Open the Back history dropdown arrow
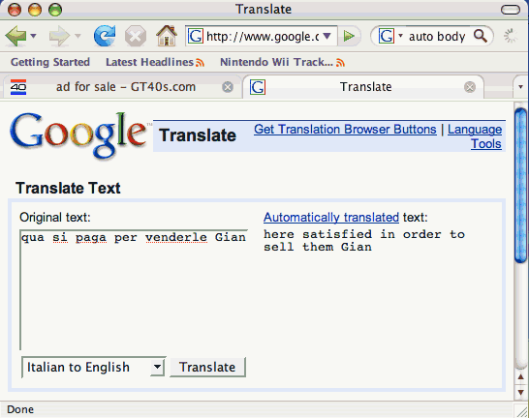The width and height of the screenshot is (529, 418). click(33, 36)
